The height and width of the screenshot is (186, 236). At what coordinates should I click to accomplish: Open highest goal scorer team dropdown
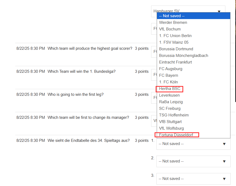pyautogui.click(x=154, y=52)
